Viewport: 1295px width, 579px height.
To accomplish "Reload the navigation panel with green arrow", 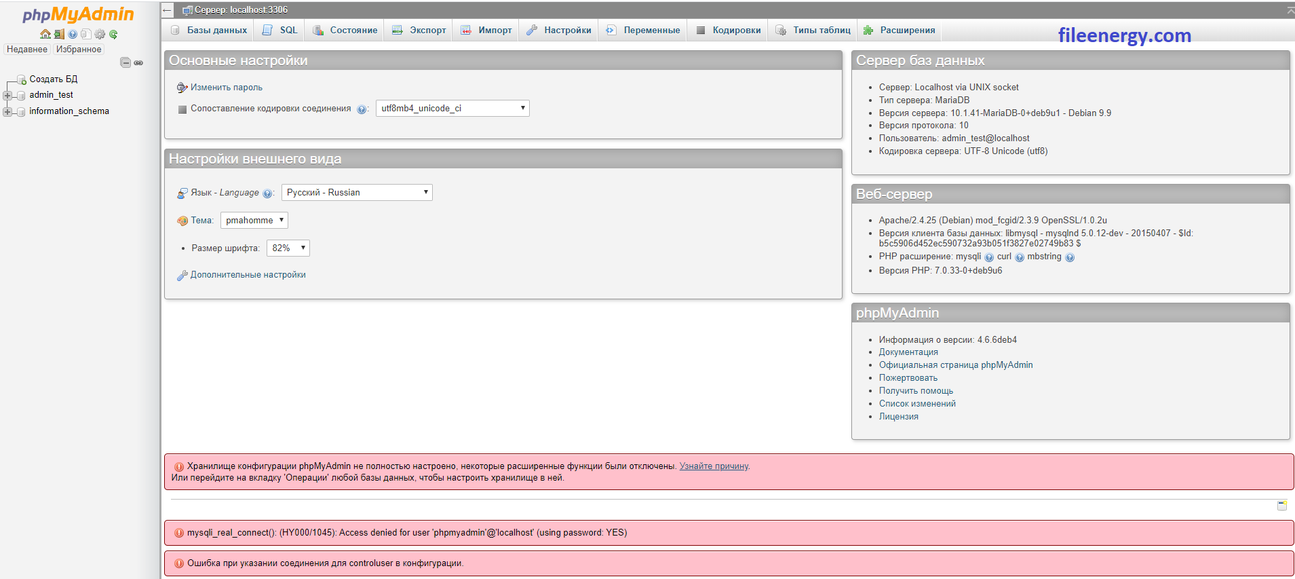I will click(113, 34).
